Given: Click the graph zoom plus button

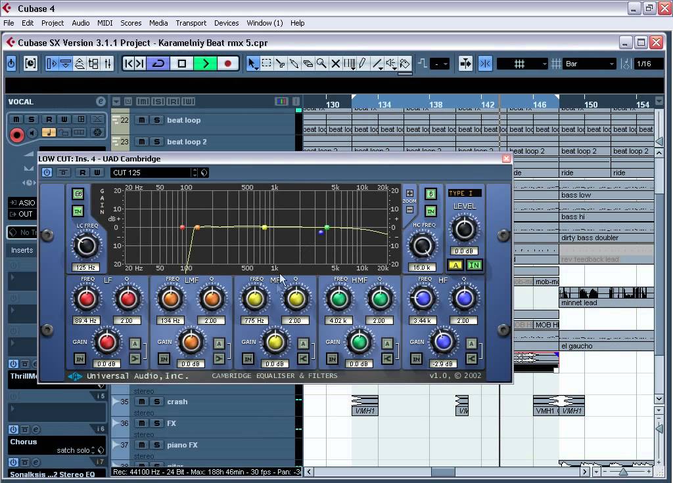Looking at the screenshot, I should tap(410, 194).
